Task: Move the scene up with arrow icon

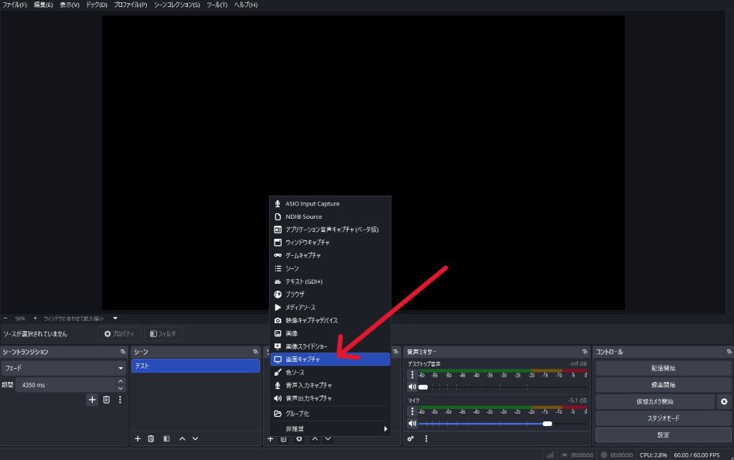Action: pyautogui.click(x=182, y=438)
